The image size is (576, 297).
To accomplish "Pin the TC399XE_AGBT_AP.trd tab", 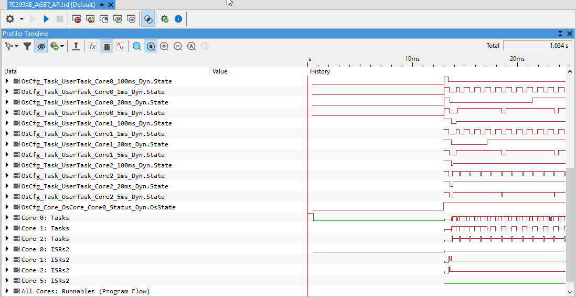I will click(x=102, y=5).
